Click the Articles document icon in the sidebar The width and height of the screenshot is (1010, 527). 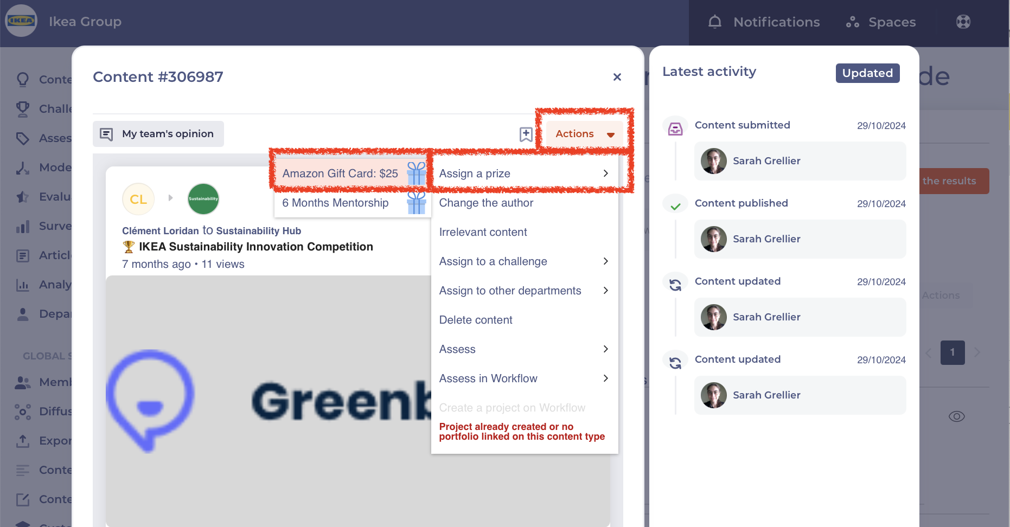click(23, 255)
